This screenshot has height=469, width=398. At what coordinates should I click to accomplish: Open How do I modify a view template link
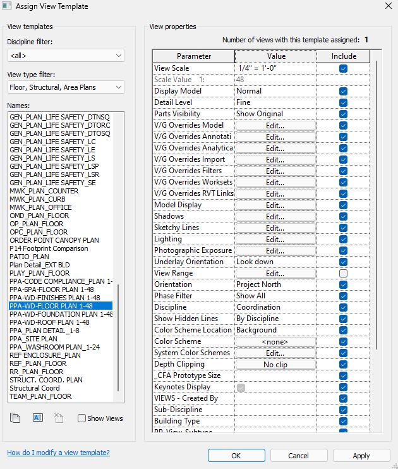(58, 453)
